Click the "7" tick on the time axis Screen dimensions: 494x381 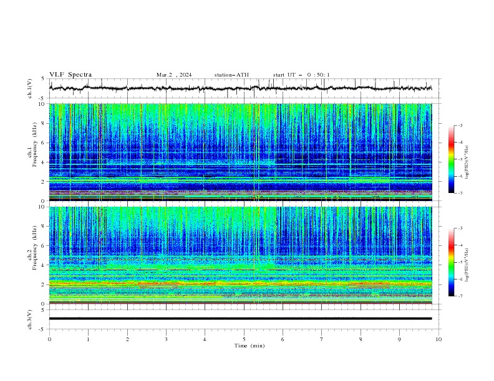322,339
